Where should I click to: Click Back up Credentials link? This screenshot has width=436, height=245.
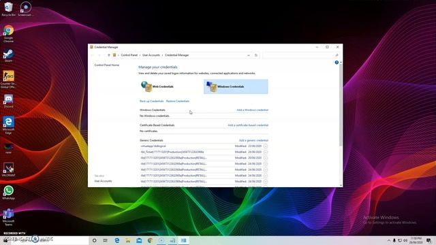[x=151, y=101]
